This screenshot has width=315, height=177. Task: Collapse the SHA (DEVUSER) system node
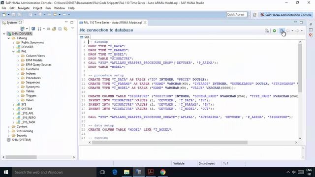(x=4, y=34)
